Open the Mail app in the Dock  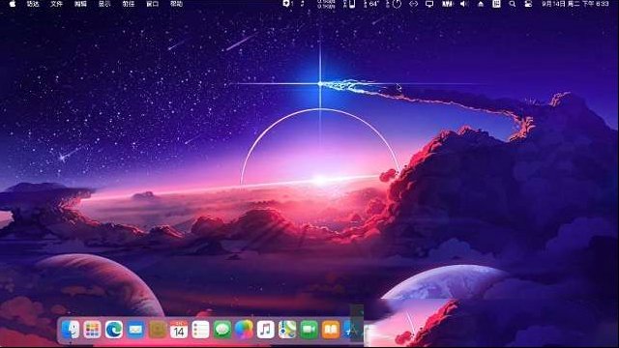[x=135, y=330]
